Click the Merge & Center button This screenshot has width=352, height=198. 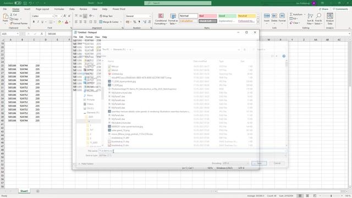coord(109,22)
